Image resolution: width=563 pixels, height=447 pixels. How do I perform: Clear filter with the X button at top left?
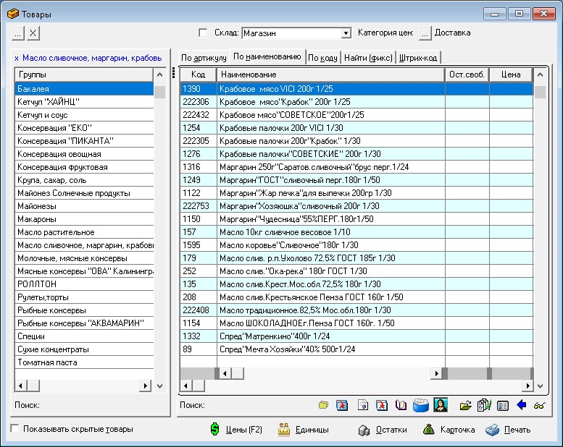coord(33,33)
